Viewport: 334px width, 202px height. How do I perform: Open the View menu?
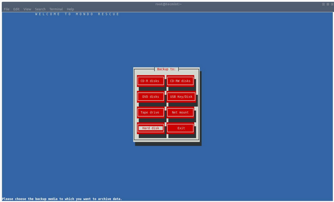pyautogui.click(x=27, y=9)
